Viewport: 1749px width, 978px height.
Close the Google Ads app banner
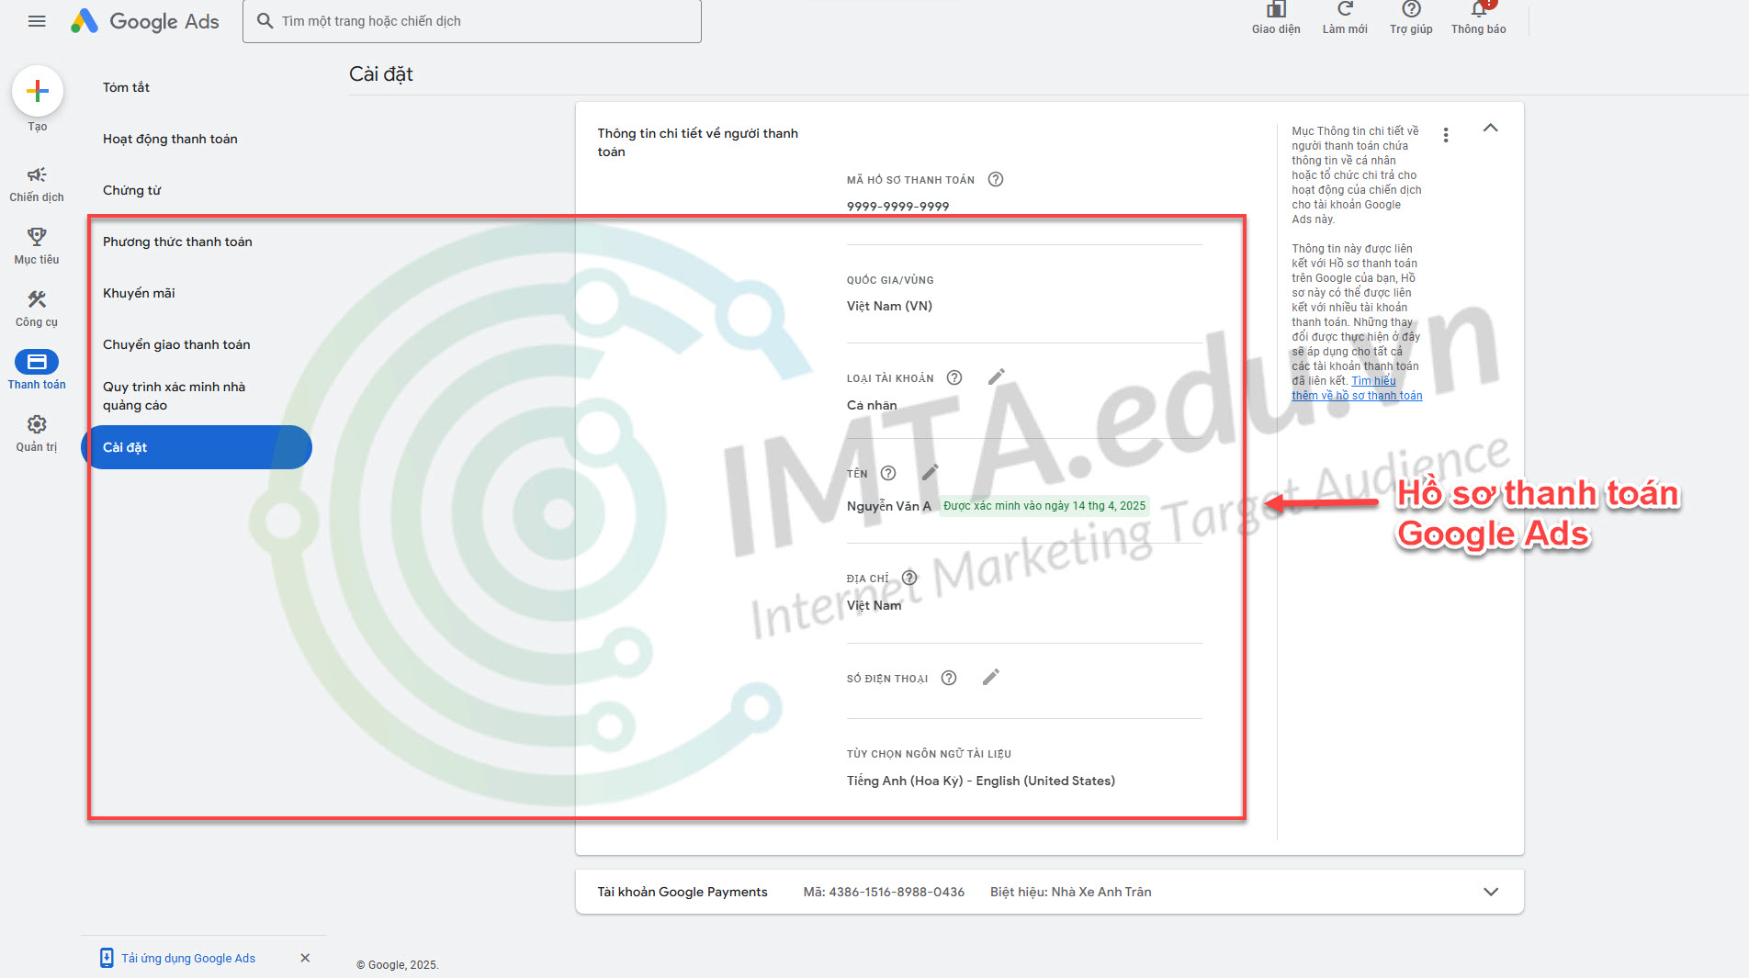tap(305, 958)
